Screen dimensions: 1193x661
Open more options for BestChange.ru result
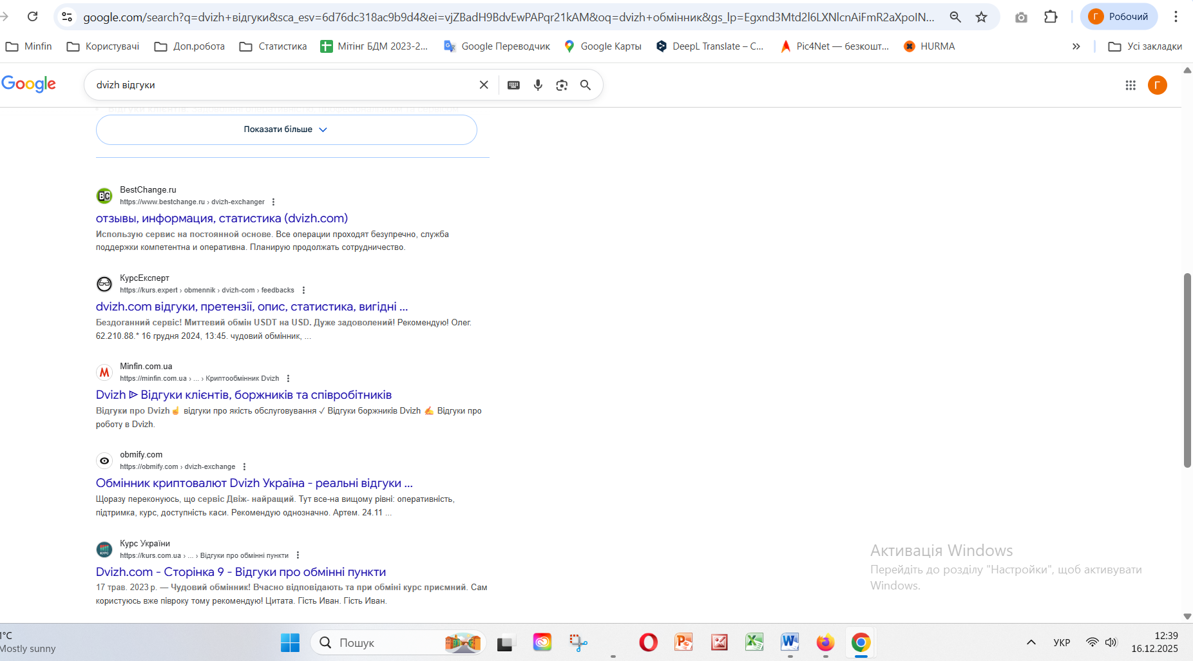point(273,202)
